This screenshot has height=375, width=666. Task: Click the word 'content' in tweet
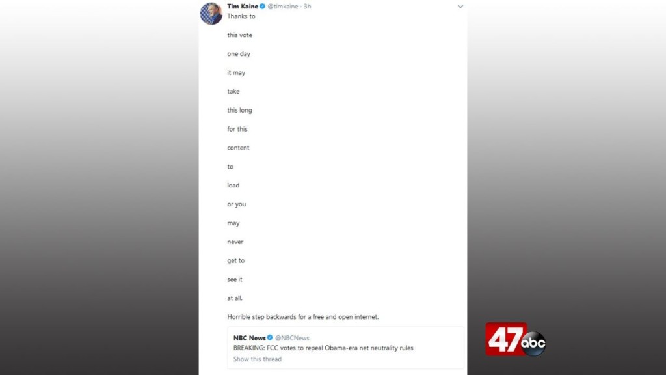(x=238, y=148)
